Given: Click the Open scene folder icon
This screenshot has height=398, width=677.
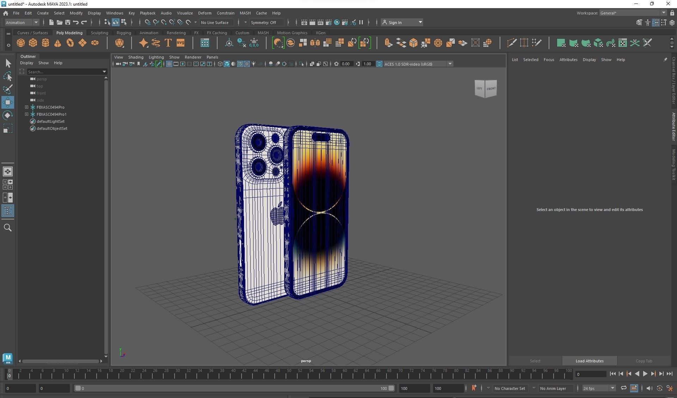Looking at the screenshot, I should pos(60,23).
